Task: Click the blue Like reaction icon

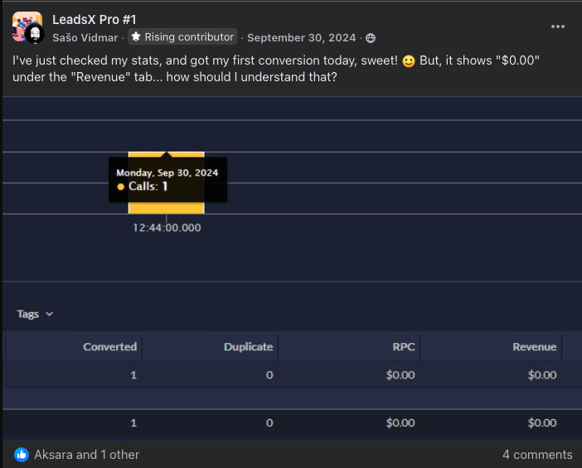Action: click(22, 455)
